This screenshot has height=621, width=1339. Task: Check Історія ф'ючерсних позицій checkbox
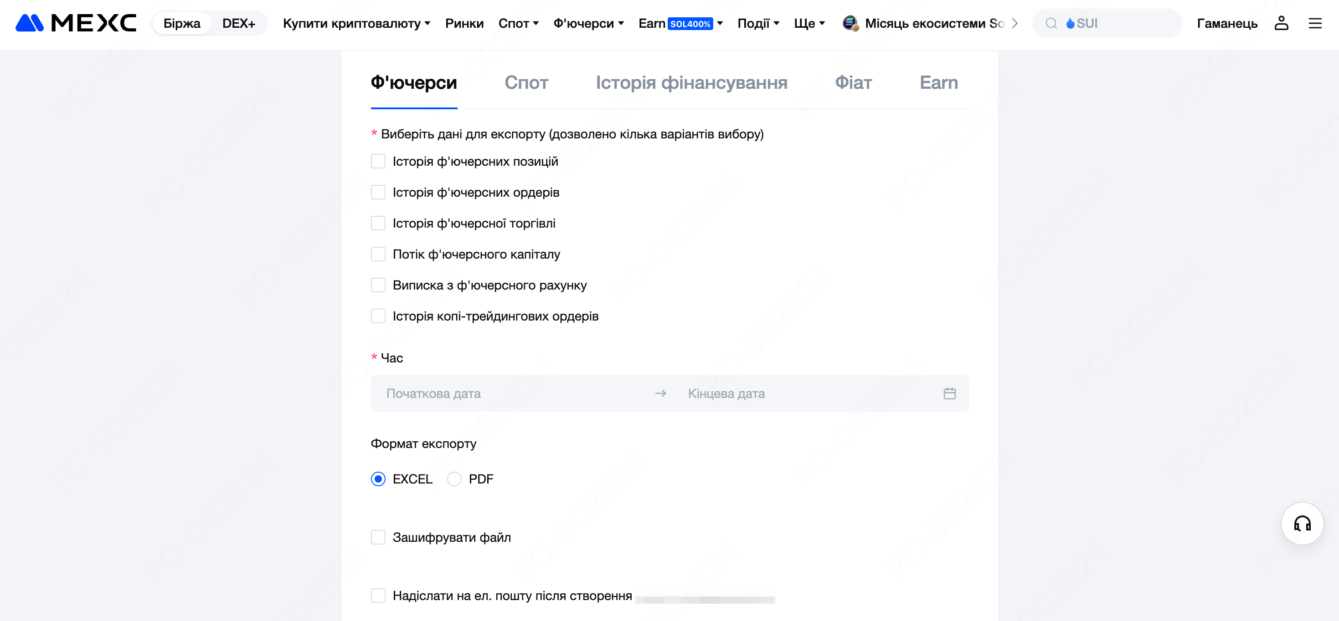[378, 161]
